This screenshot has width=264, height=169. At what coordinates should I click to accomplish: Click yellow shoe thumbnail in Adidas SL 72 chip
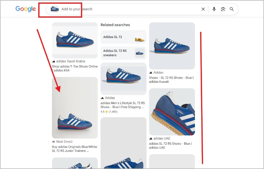tap(140, 39)
